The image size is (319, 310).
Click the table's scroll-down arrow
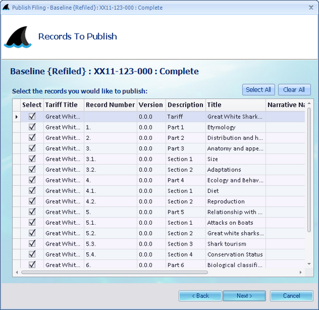point(309,264)
